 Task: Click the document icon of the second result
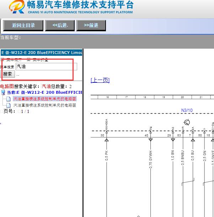coord(8,105)
